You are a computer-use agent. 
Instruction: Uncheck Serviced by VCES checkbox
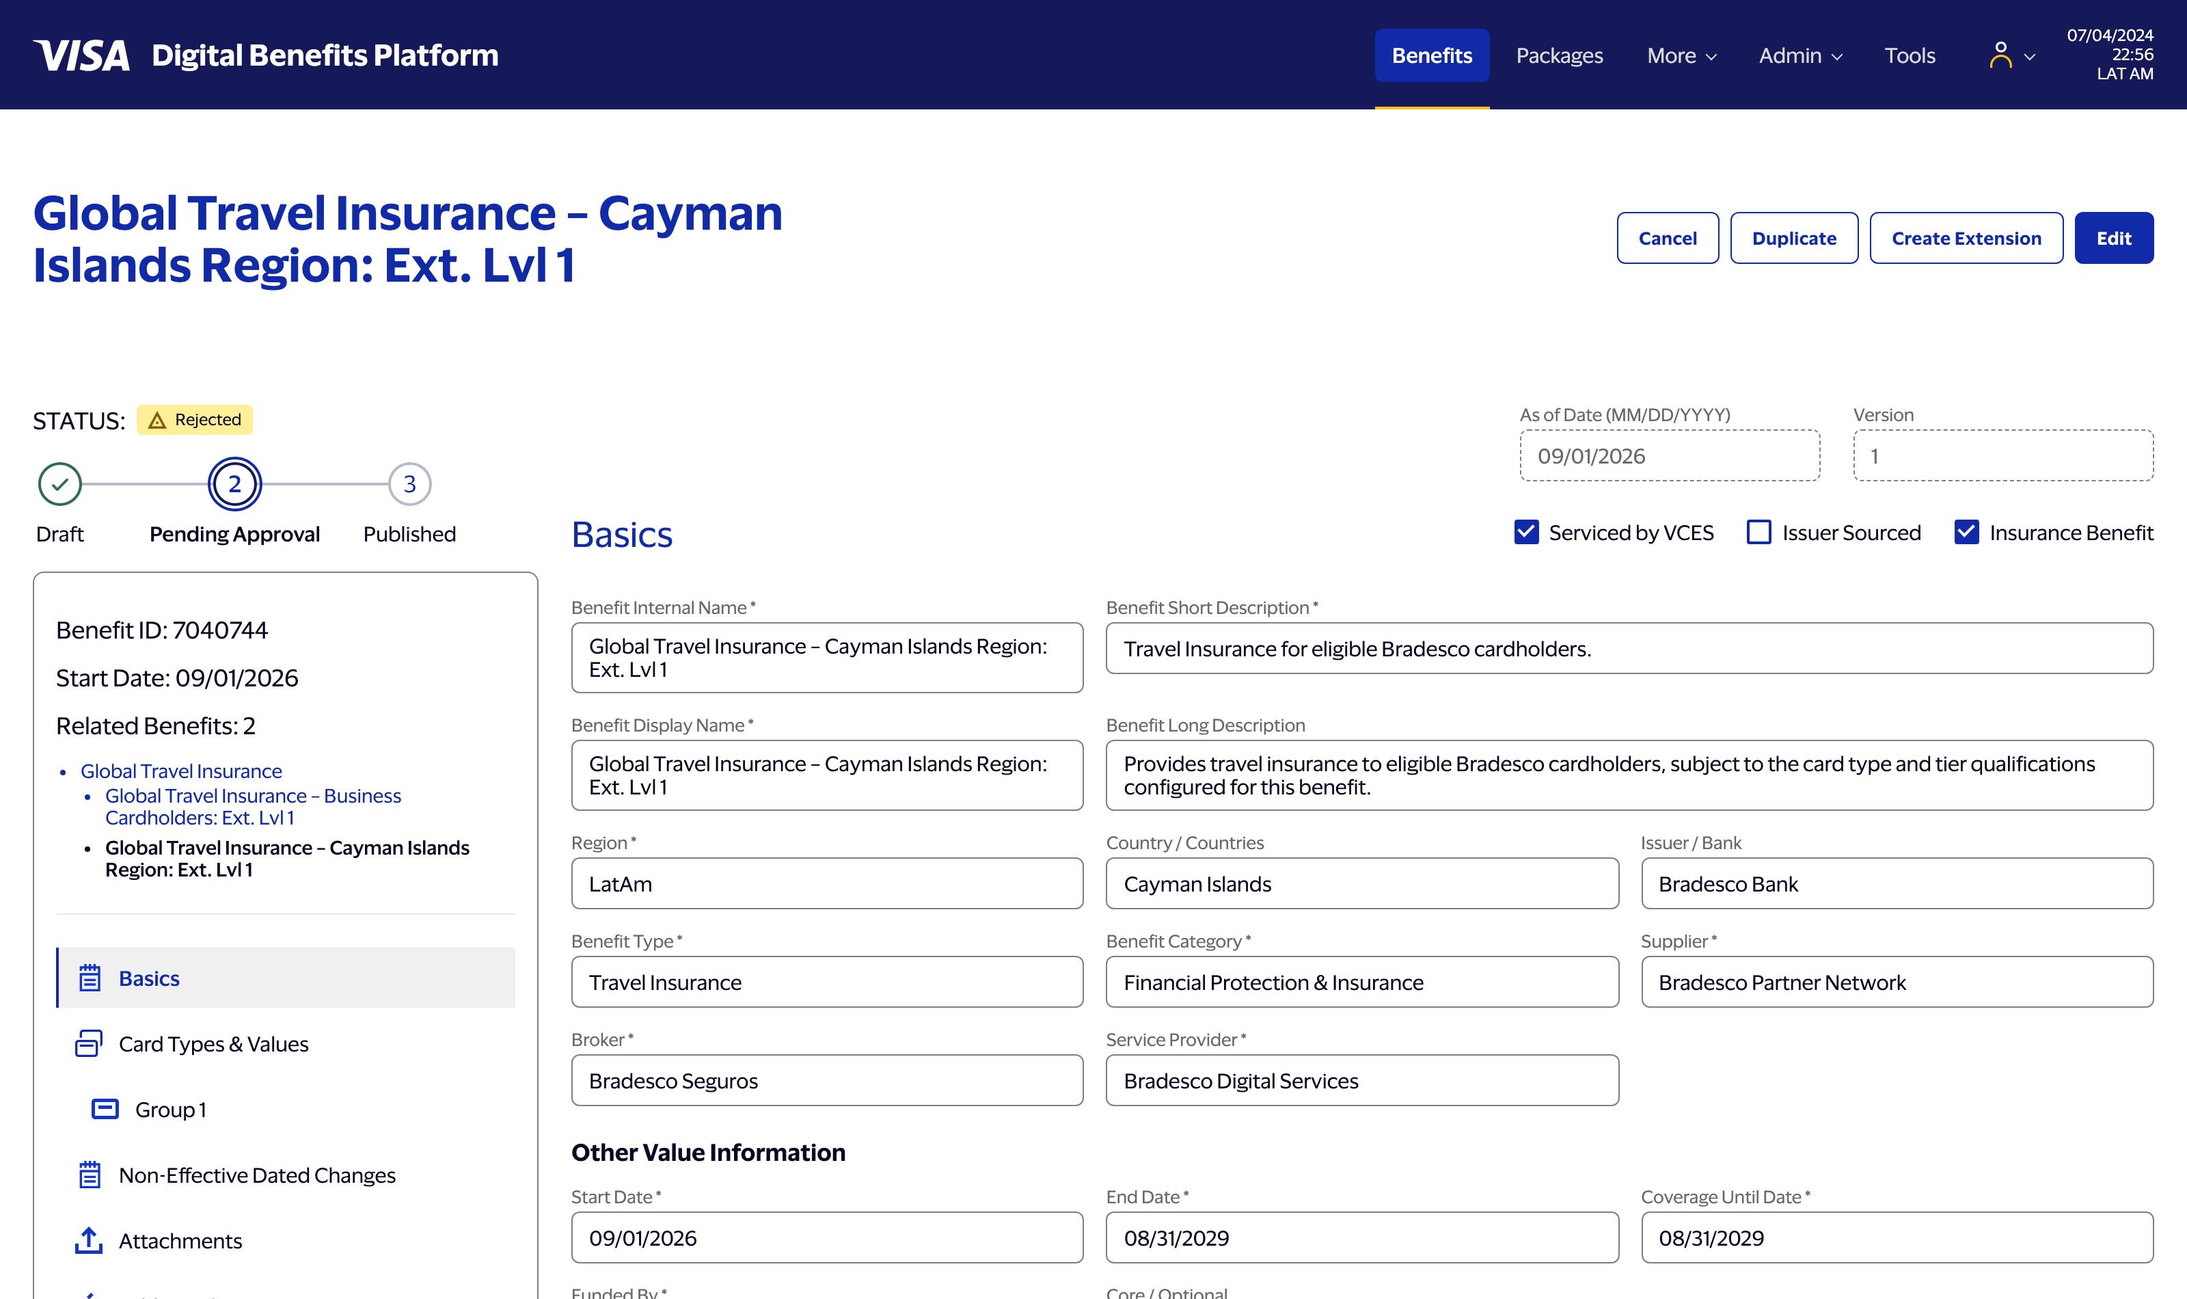pos(1527,532)
